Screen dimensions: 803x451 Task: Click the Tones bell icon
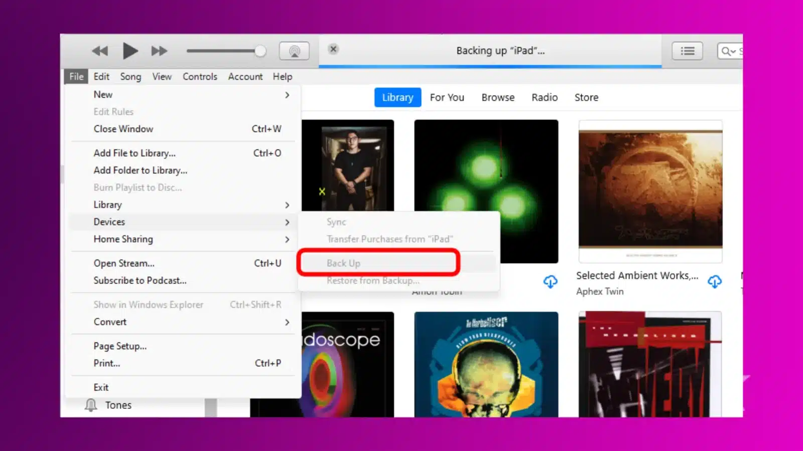91,405
